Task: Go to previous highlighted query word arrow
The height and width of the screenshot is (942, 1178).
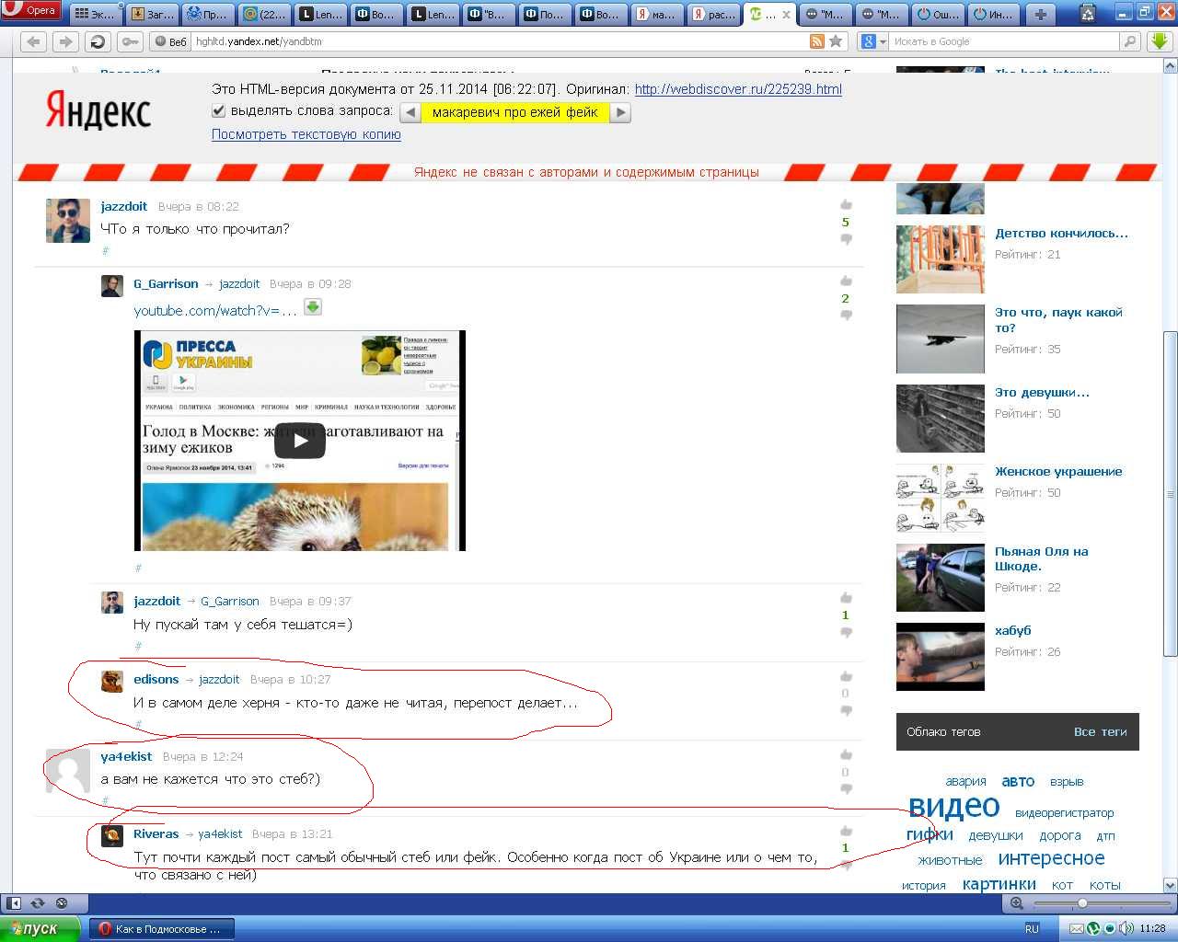Action: click(410, 112)
